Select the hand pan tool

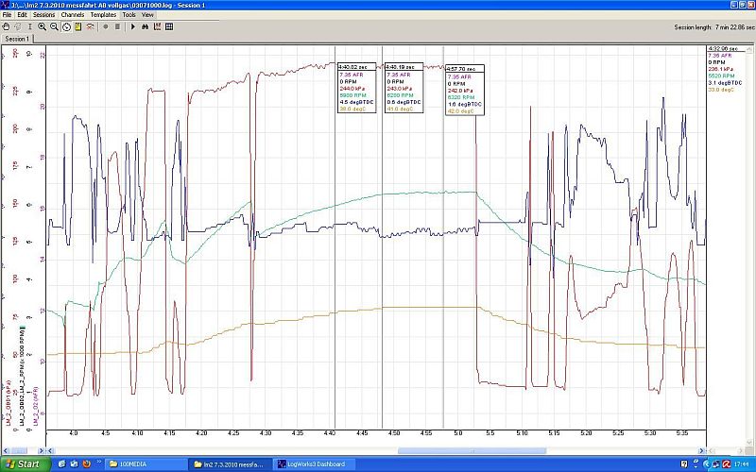7,27
